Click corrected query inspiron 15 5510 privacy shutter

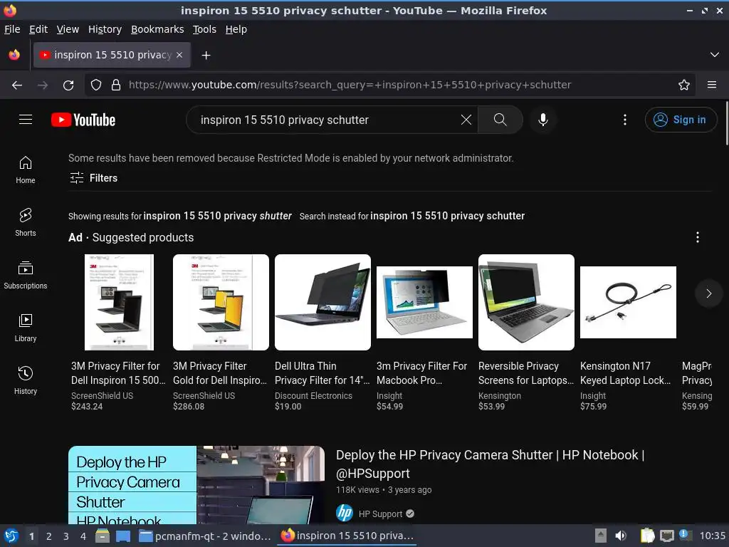[x=218, y=216]
